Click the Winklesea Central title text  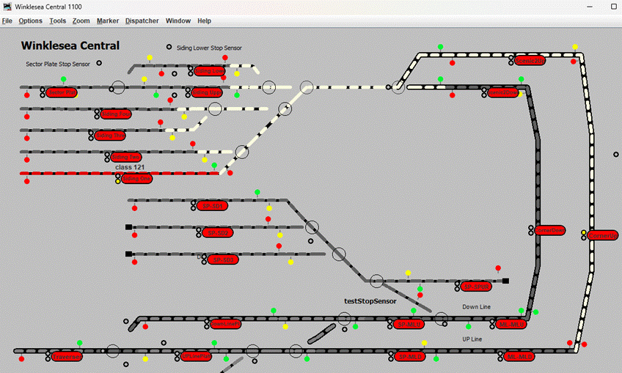[70, 45]
